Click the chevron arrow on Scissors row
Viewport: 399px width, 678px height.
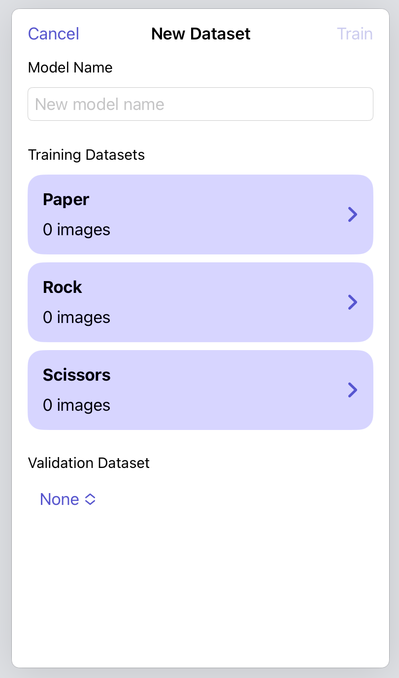pos(352,390)
